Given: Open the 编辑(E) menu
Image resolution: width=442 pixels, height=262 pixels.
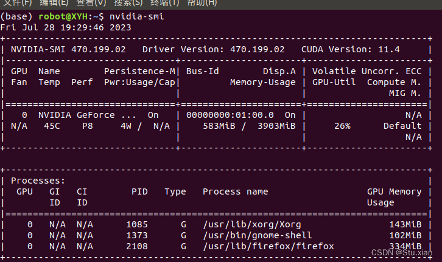Looking at the screenshot, I should pos(54,3).
